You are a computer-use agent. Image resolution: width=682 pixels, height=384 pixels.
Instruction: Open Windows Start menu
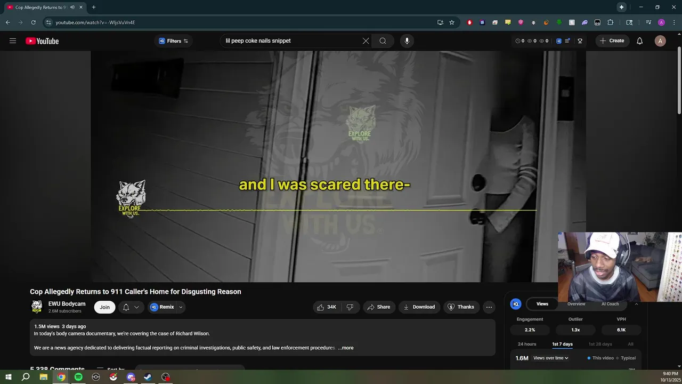pos(9,377)
